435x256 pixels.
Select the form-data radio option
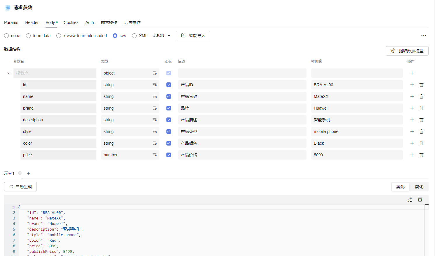pos(28,36)
